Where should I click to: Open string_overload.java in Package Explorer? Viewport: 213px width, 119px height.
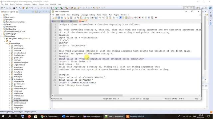(21, 100)
